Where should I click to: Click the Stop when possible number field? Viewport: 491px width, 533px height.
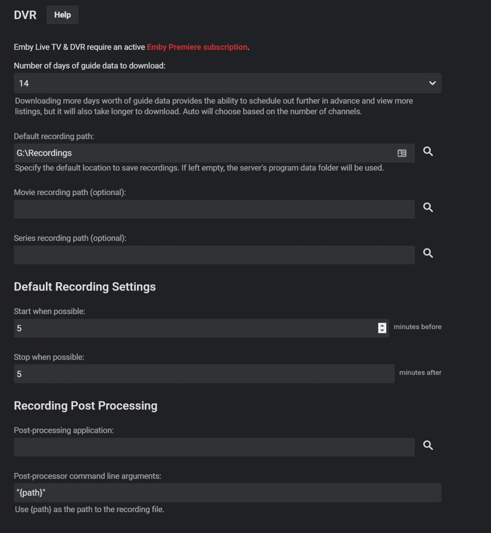[204, 374]
